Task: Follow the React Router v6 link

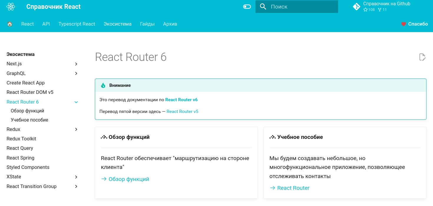Action: [181, 100]
